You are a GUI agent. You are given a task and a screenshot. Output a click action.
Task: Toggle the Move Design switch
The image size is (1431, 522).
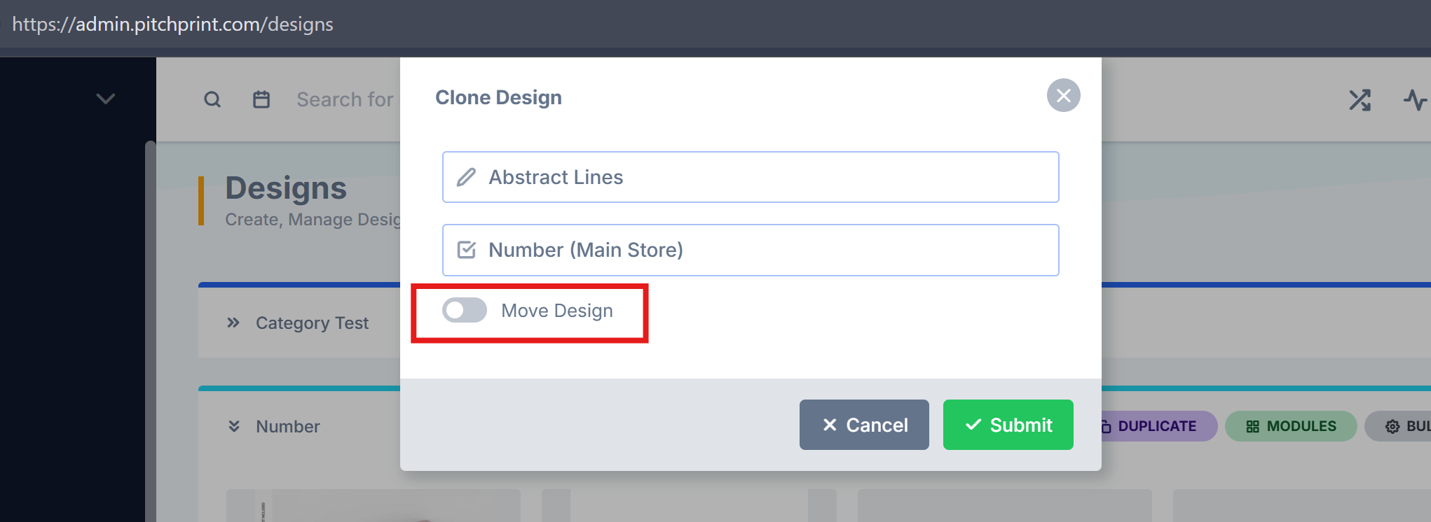pos(465,310)
